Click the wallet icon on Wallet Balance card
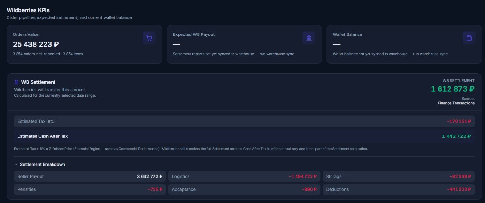 coord(469,38)
